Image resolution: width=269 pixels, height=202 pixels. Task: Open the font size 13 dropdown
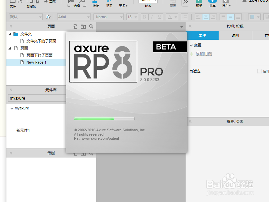coord(136,17)
